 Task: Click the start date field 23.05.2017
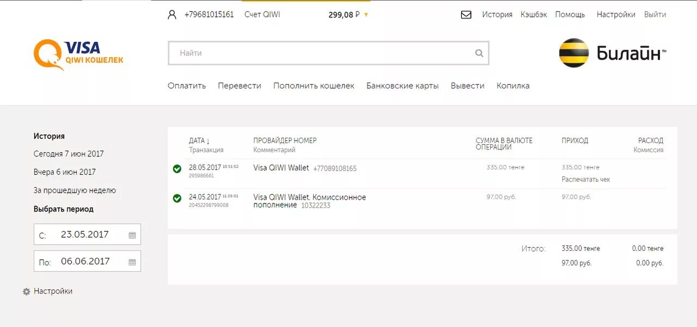tap(87, 235)
